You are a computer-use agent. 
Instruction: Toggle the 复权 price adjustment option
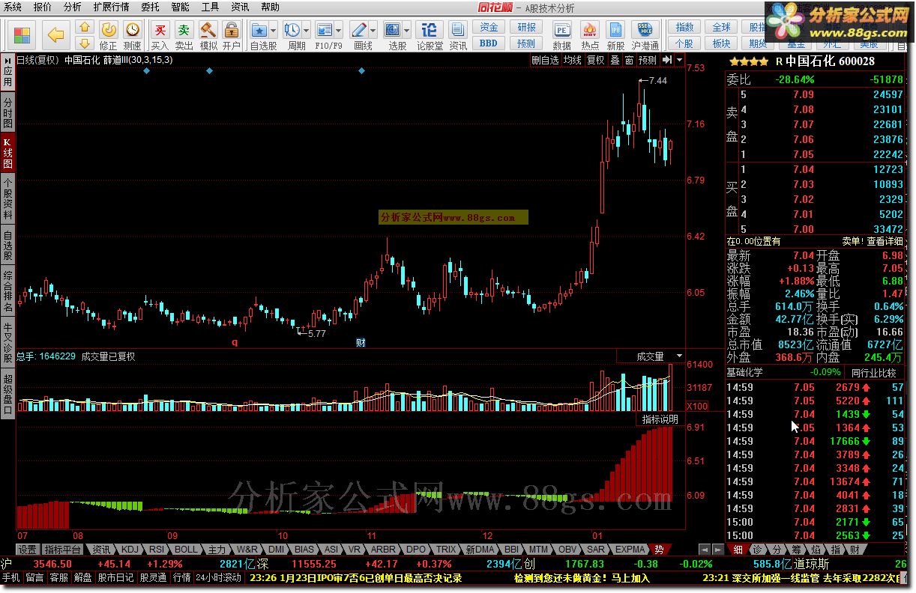click(595, 60)
